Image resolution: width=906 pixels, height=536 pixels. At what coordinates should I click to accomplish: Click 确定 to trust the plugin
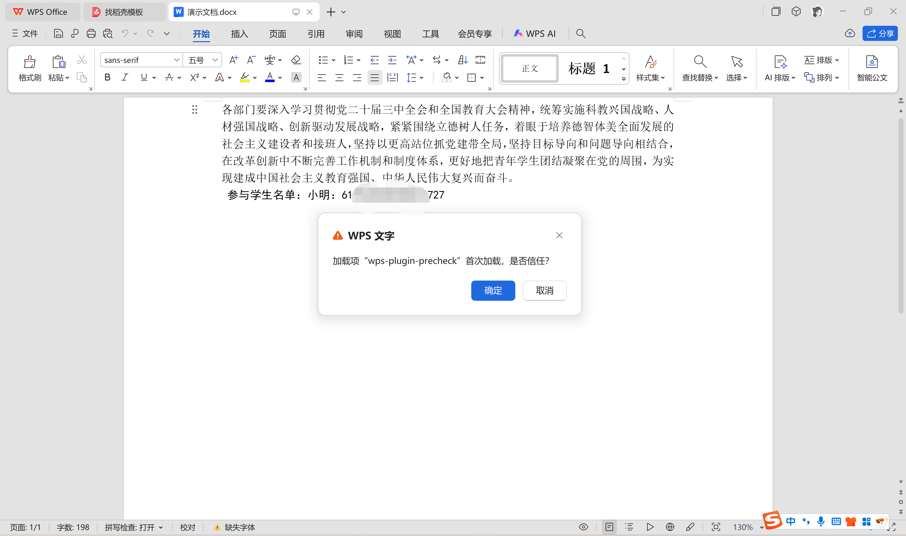click(493, 290)
